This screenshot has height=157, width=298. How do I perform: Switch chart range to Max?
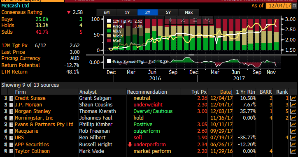tap(189, 12)
